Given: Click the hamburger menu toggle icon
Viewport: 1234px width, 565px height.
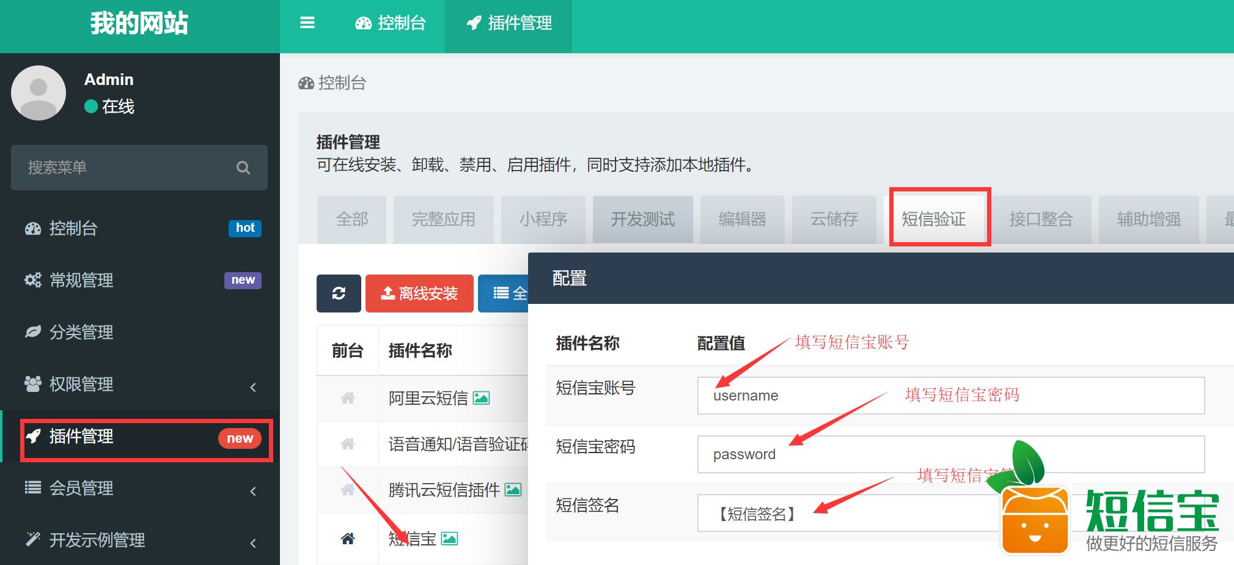Looking at the screenshot, I should point(307,23).
